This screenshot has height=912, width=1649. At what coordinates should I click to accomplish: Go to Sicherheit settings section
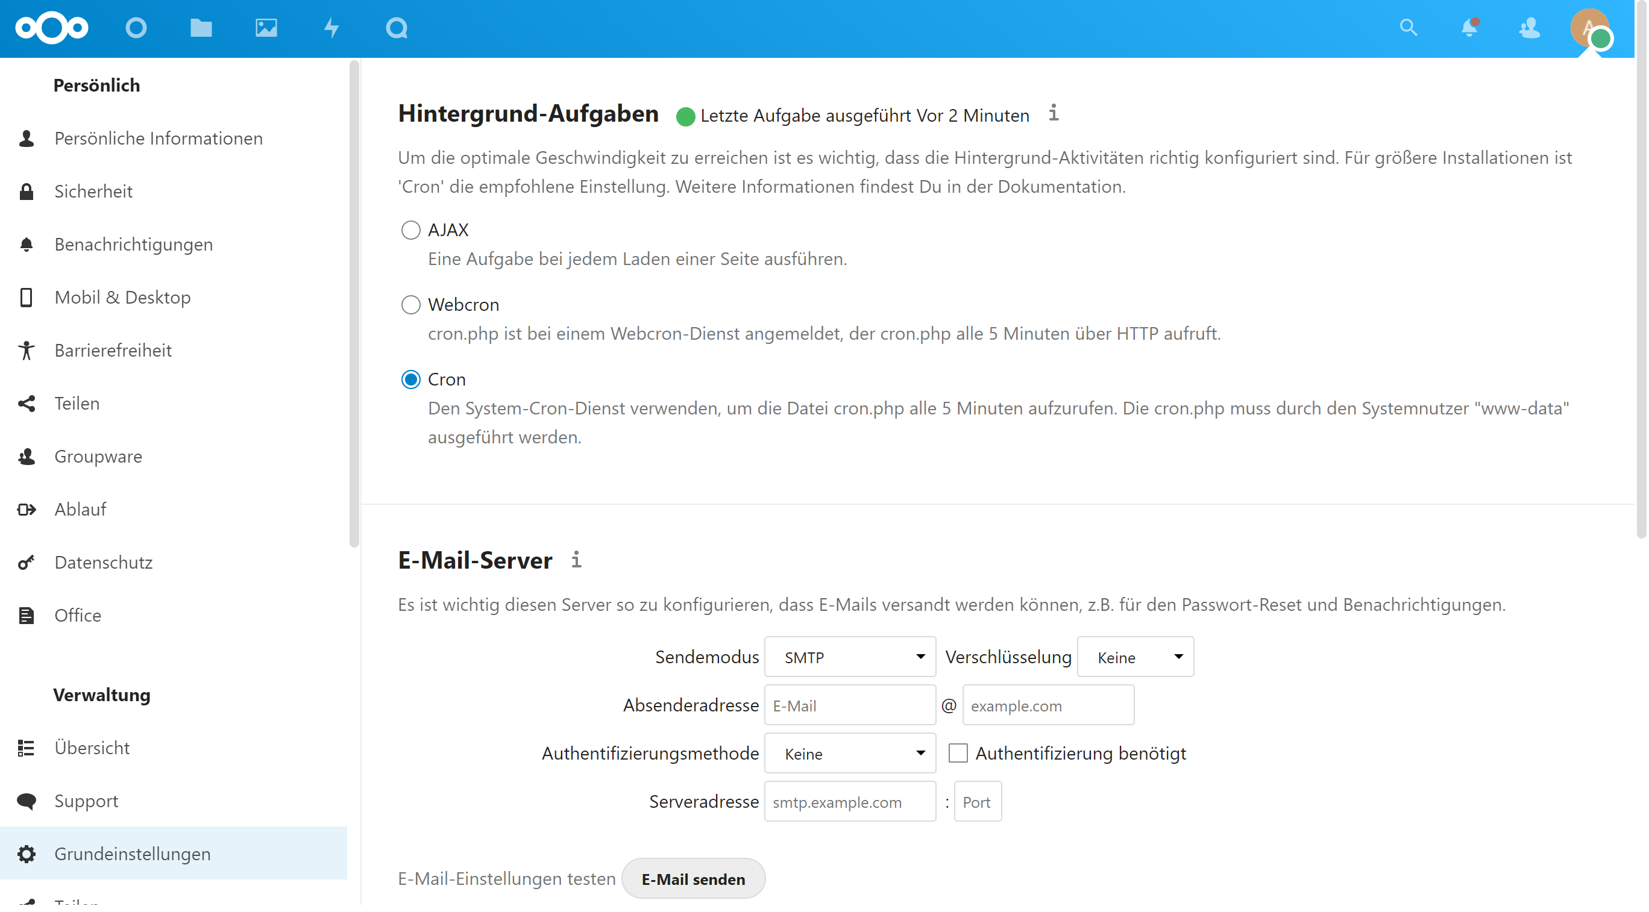[93, 192]
